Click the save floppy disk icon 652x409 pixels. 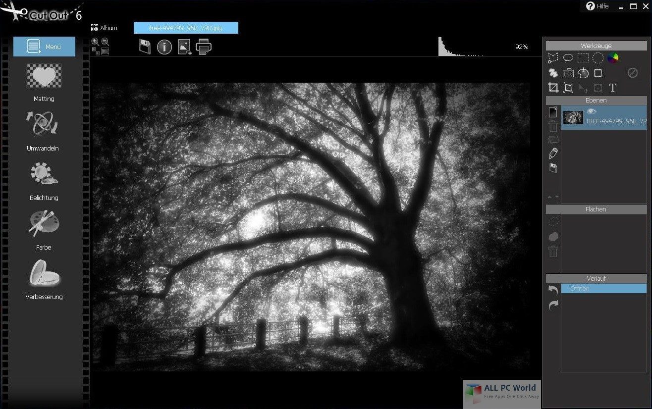(x=145, y=47)
